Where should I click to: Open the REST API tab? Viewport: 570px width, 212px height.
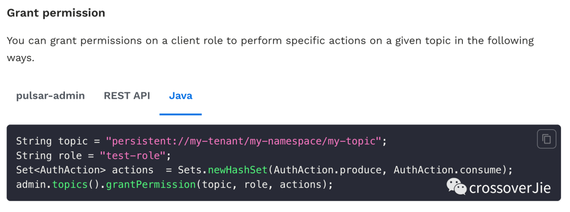[x=127, y=96]
